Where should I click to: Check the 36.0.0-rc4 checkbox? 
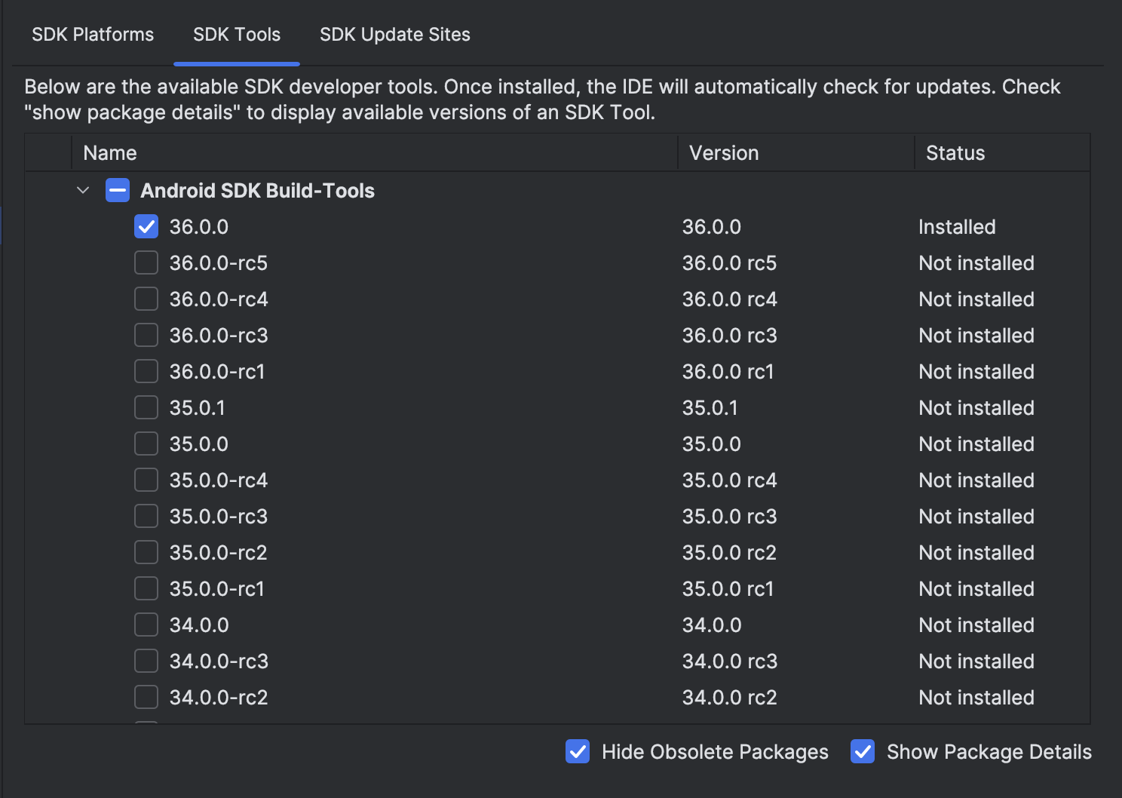click(x=146, y=299)
